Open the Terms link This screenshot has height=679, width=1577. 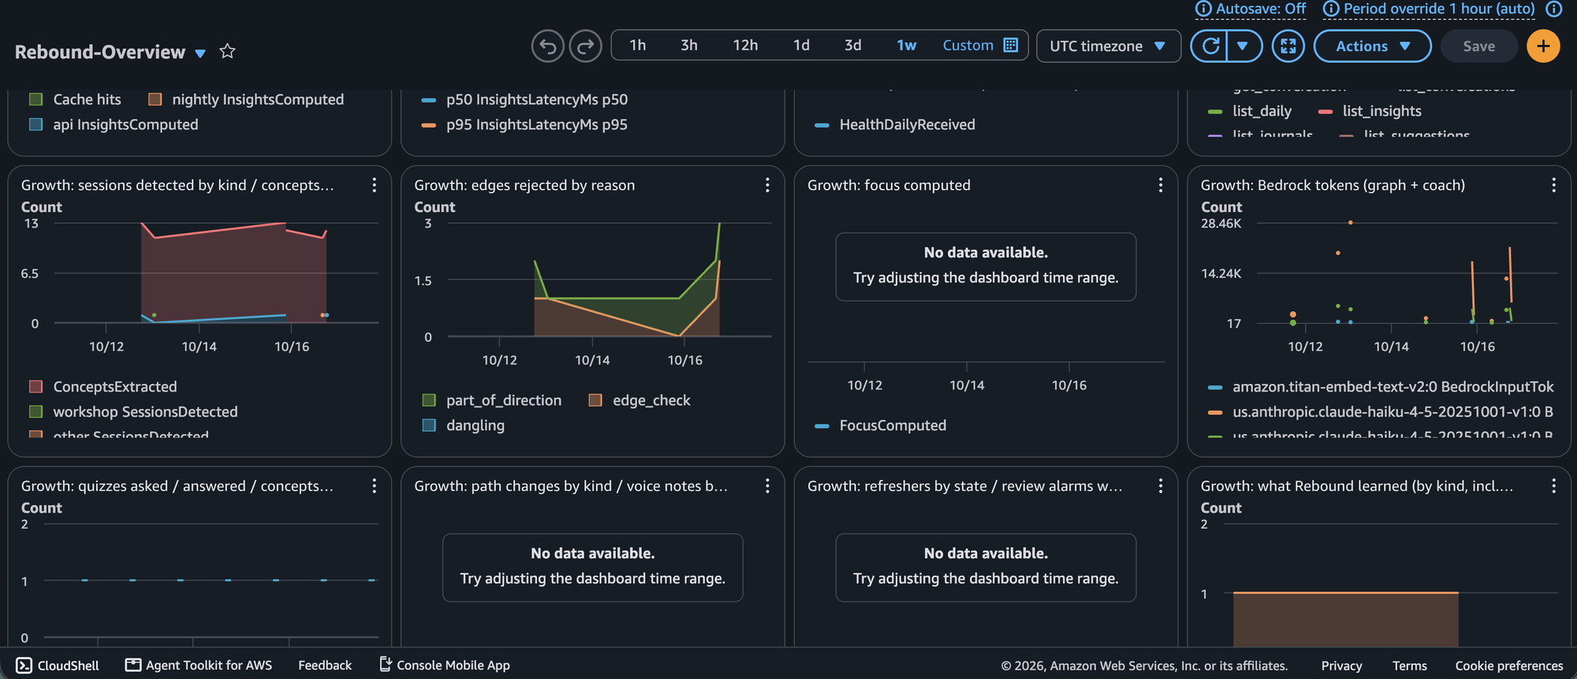tap(1409, 666)
